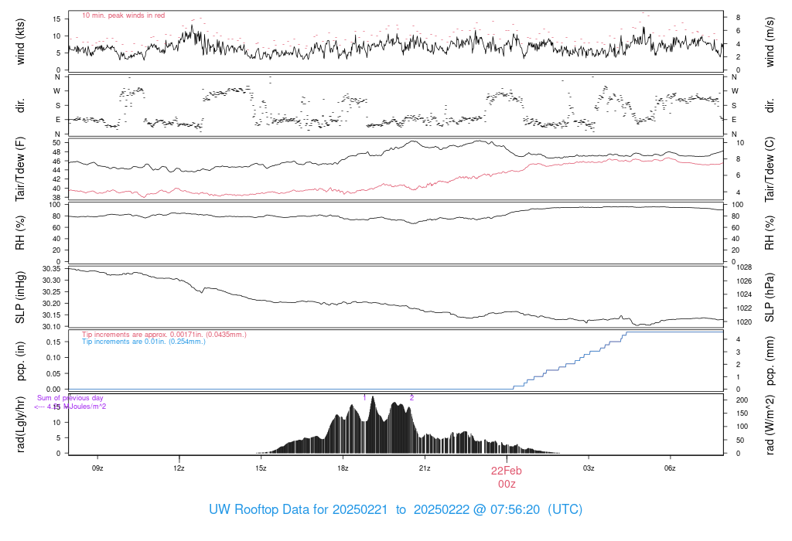
Task: Click the red '22Feb' date label
Action: pos(507,471)
